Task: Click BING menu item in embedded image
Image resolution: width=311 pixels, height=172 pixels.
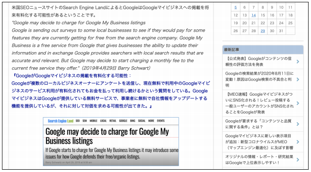Action: (132, 121)
